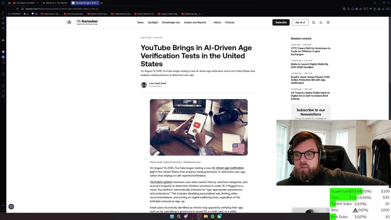Image resolution: width=391 pixels, height=220 pixels.
Task: Open Instagram in the browser sidebar
Action: (x=3, y=62)
